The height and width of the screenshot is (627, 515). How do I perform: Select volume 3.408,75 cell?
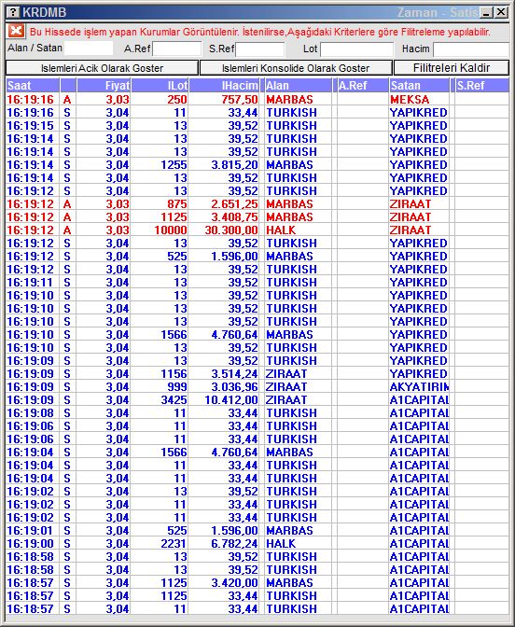point(224,217)
